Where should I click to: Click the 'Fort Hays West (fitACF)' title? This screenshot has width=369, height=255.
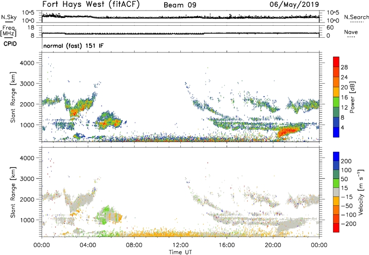click(x=91, y=5)
